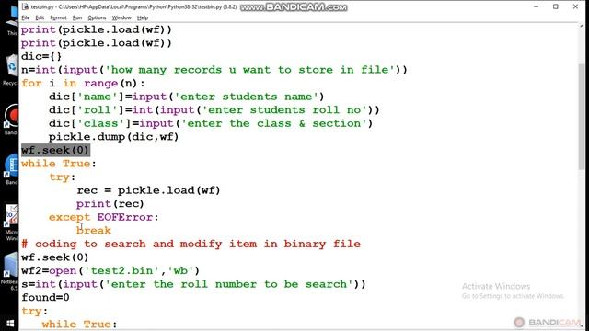Click the 'rec = pickle.load(wf)' line
589x331 pixels.
[x=148, y=190]
